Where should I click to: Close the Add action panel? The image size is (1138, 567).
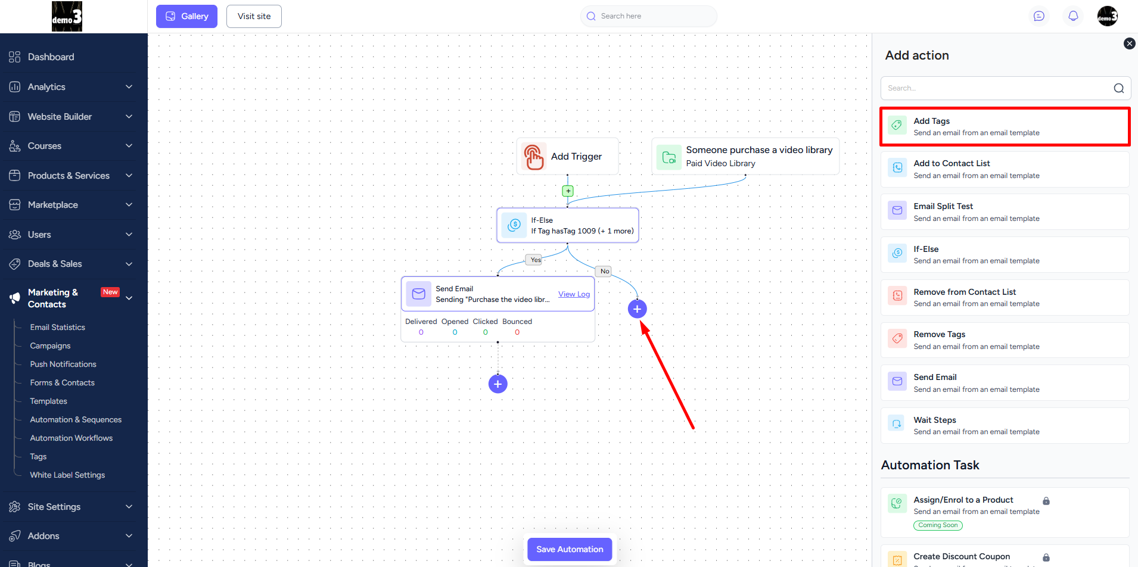click(x=1129, y=43)
